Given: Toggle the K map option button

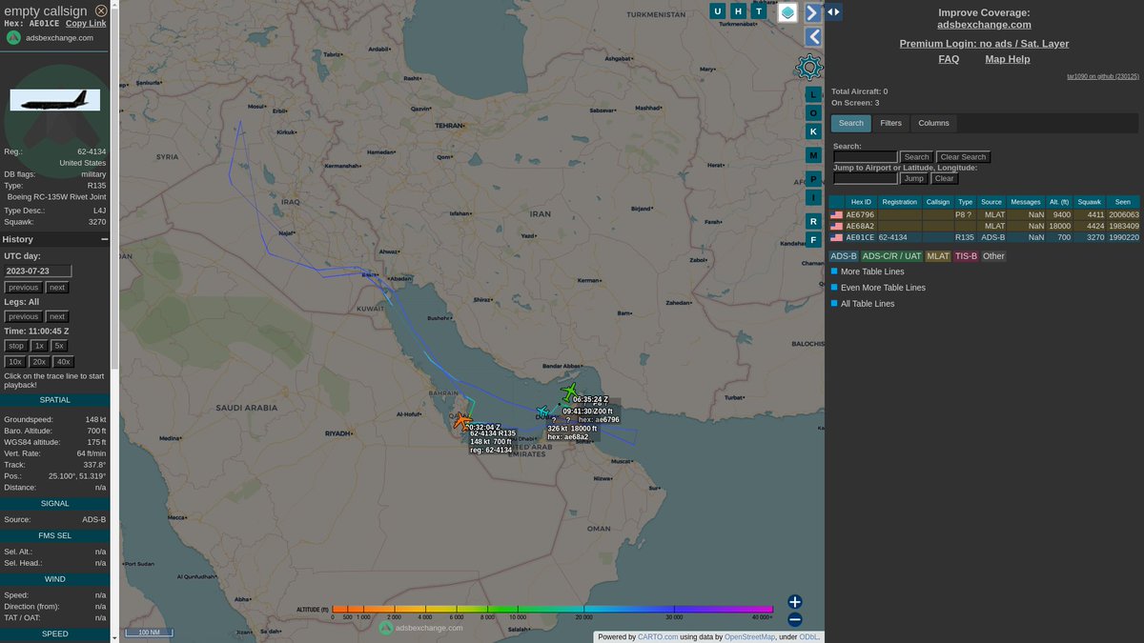Looking at the screenshot, I should pyautogui.click(x=813, y=131).
